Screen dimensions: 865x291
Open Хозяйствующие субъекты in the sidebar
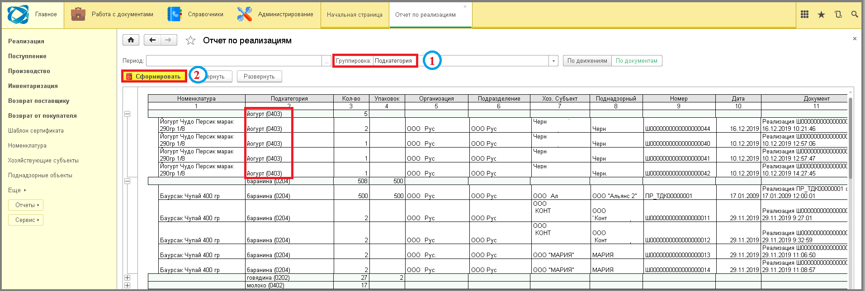coord(43,160)
